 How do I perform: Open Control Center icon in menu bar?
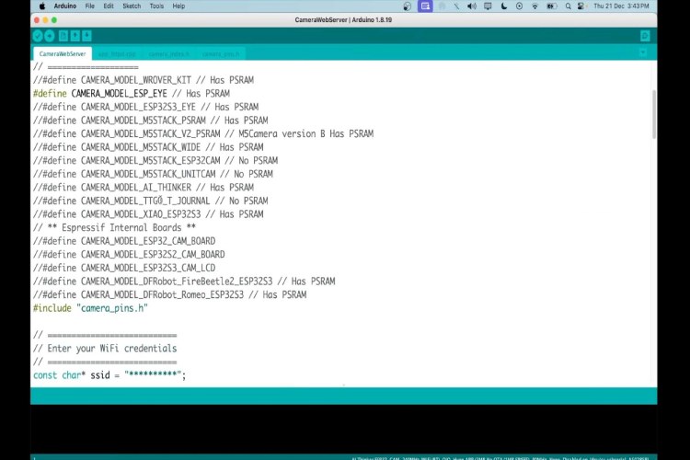581,6
